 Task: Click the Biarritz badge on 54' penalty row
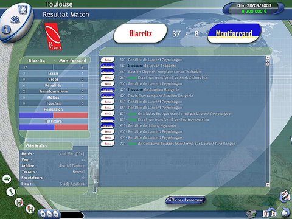(108, 102)
